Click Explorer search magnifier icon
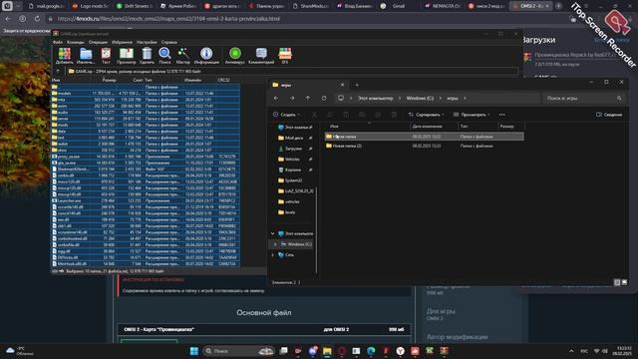638x359 pixels. (x=619, y=98)
